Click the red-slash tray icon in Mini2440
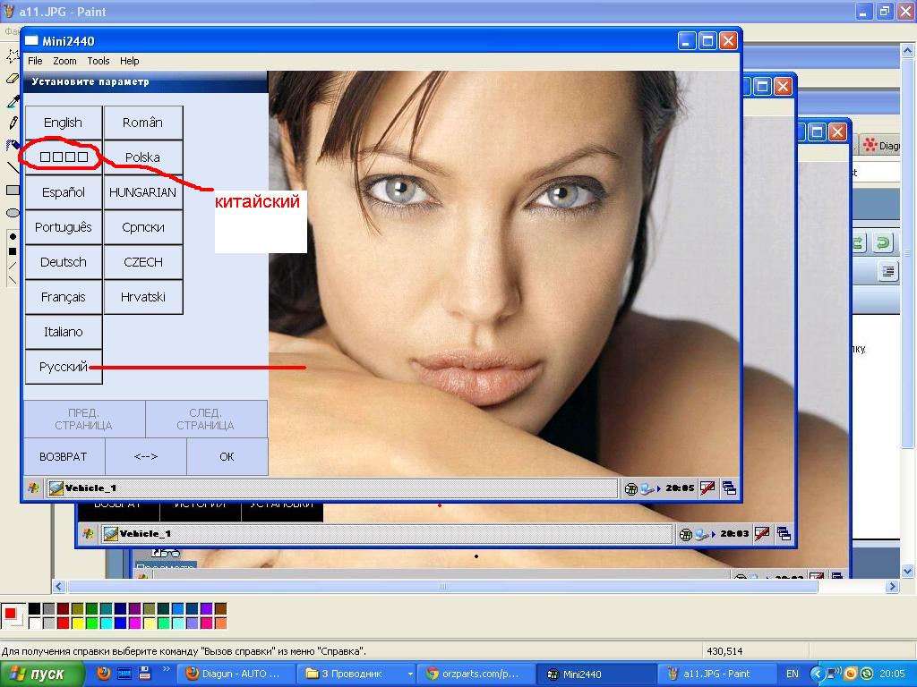This screenshot has width=917, height=687. 707,488
